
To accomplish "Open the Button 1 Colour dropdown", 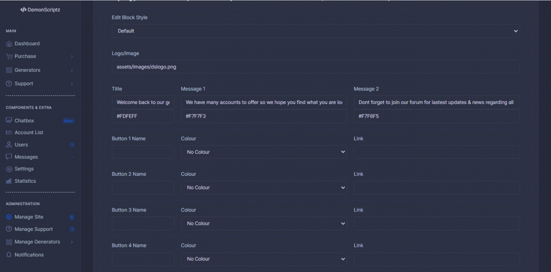I will 264,152.
